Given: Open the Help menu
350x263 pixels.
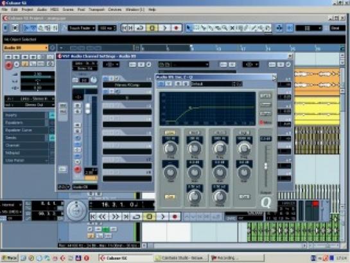Looking at the screenshot, I should click(x=152, y=10).
